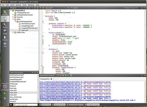The image size is (147, 107).
Task: Open the Build menu
Action: (x=12, y=5)
